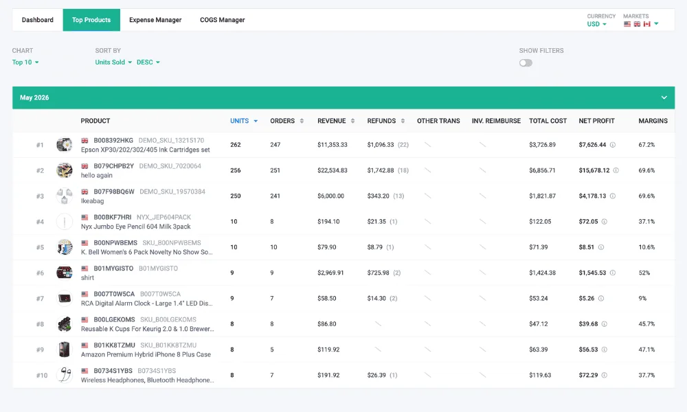Sort by the REVENUE column header
This screenshot has width=687, height=412.
[x=336, y=121]
